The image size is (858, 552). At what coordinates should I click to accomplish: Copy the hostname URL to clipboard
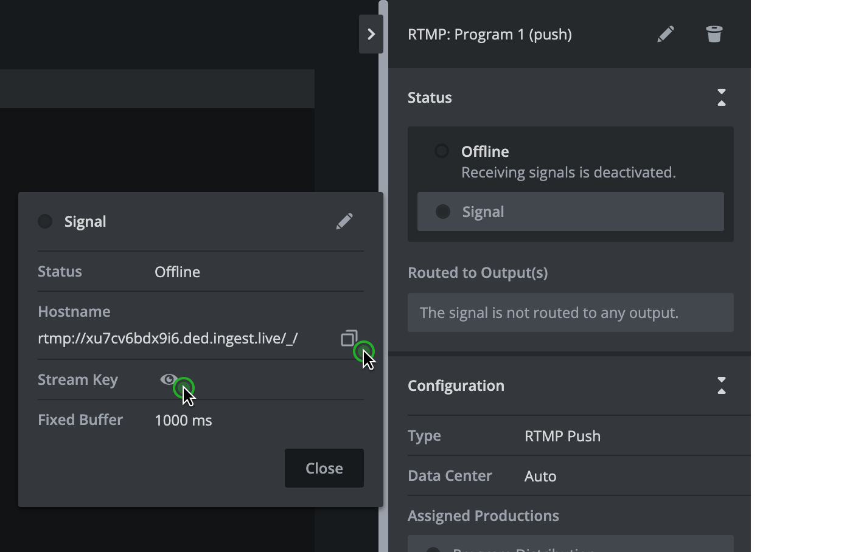click(348, 339)
